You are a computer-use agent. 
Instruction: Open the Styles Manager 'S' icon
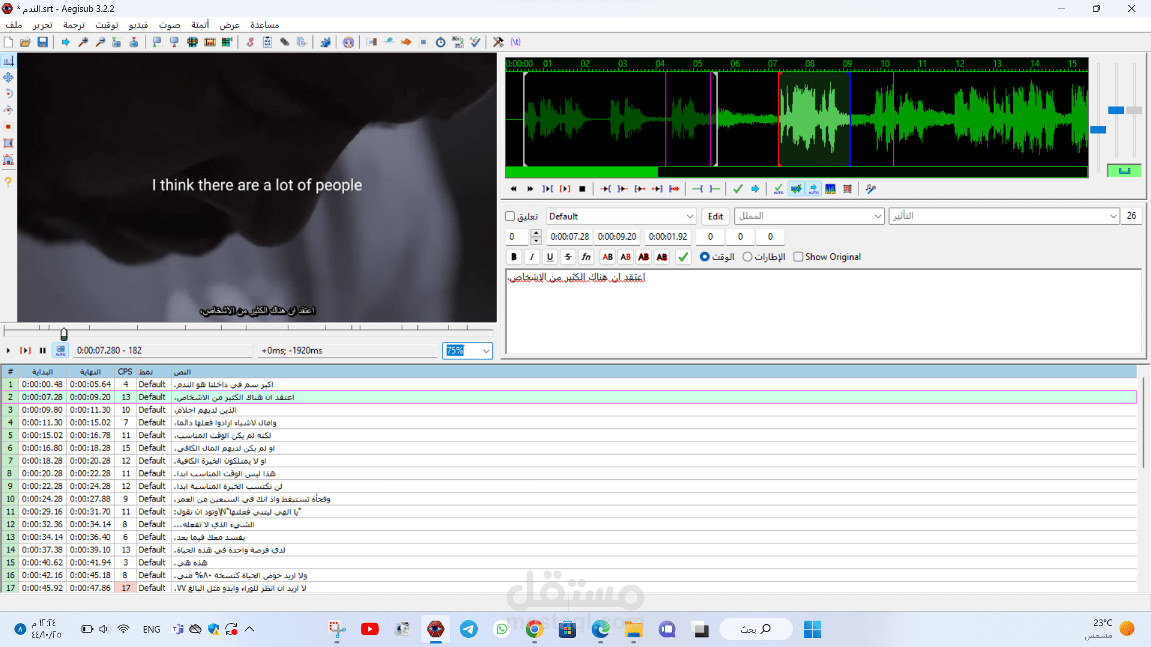click(x=250, y=42)
